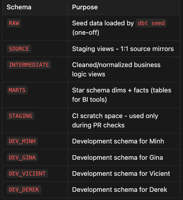Click the Cleaned/normalized business logic description
Image resolution: width=183 pixels, height=200 pixels.
(x=116, y=69)
